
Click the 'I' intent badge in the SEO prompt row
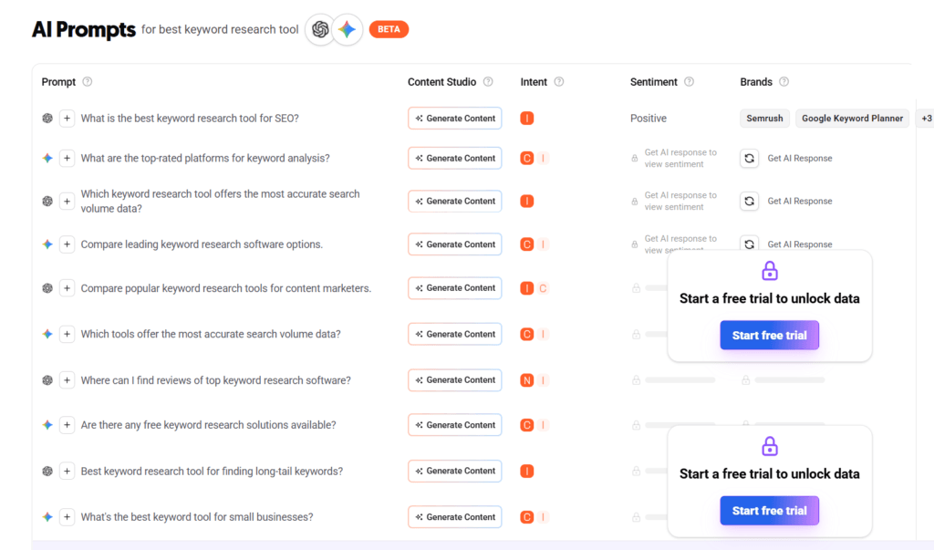[x=526, y=118]
